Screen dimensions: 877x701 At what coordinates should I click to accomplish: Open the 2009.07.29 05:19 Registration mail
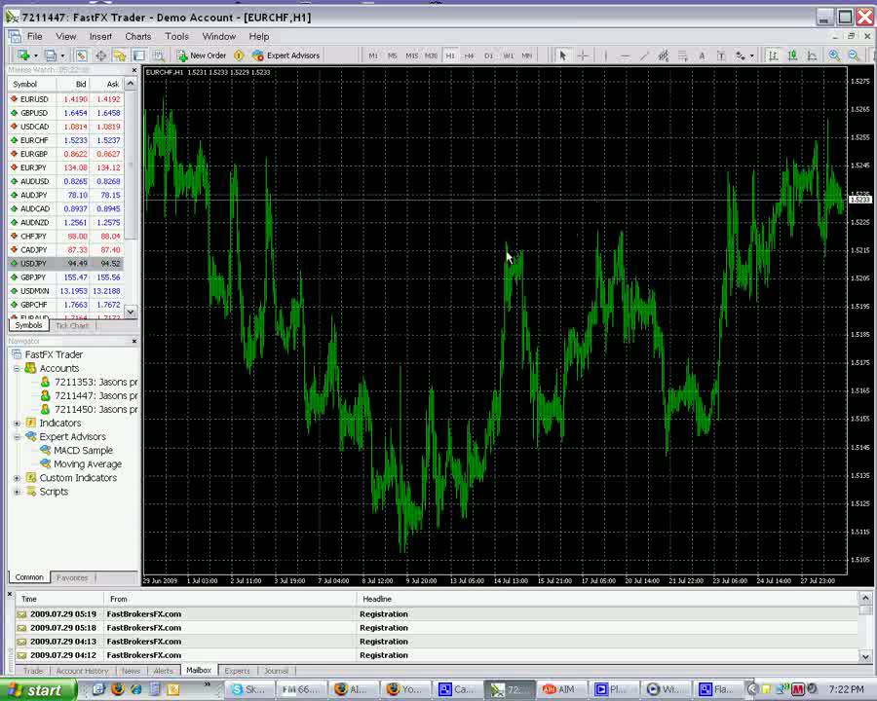pyautogui.click(x=437, y=613)
